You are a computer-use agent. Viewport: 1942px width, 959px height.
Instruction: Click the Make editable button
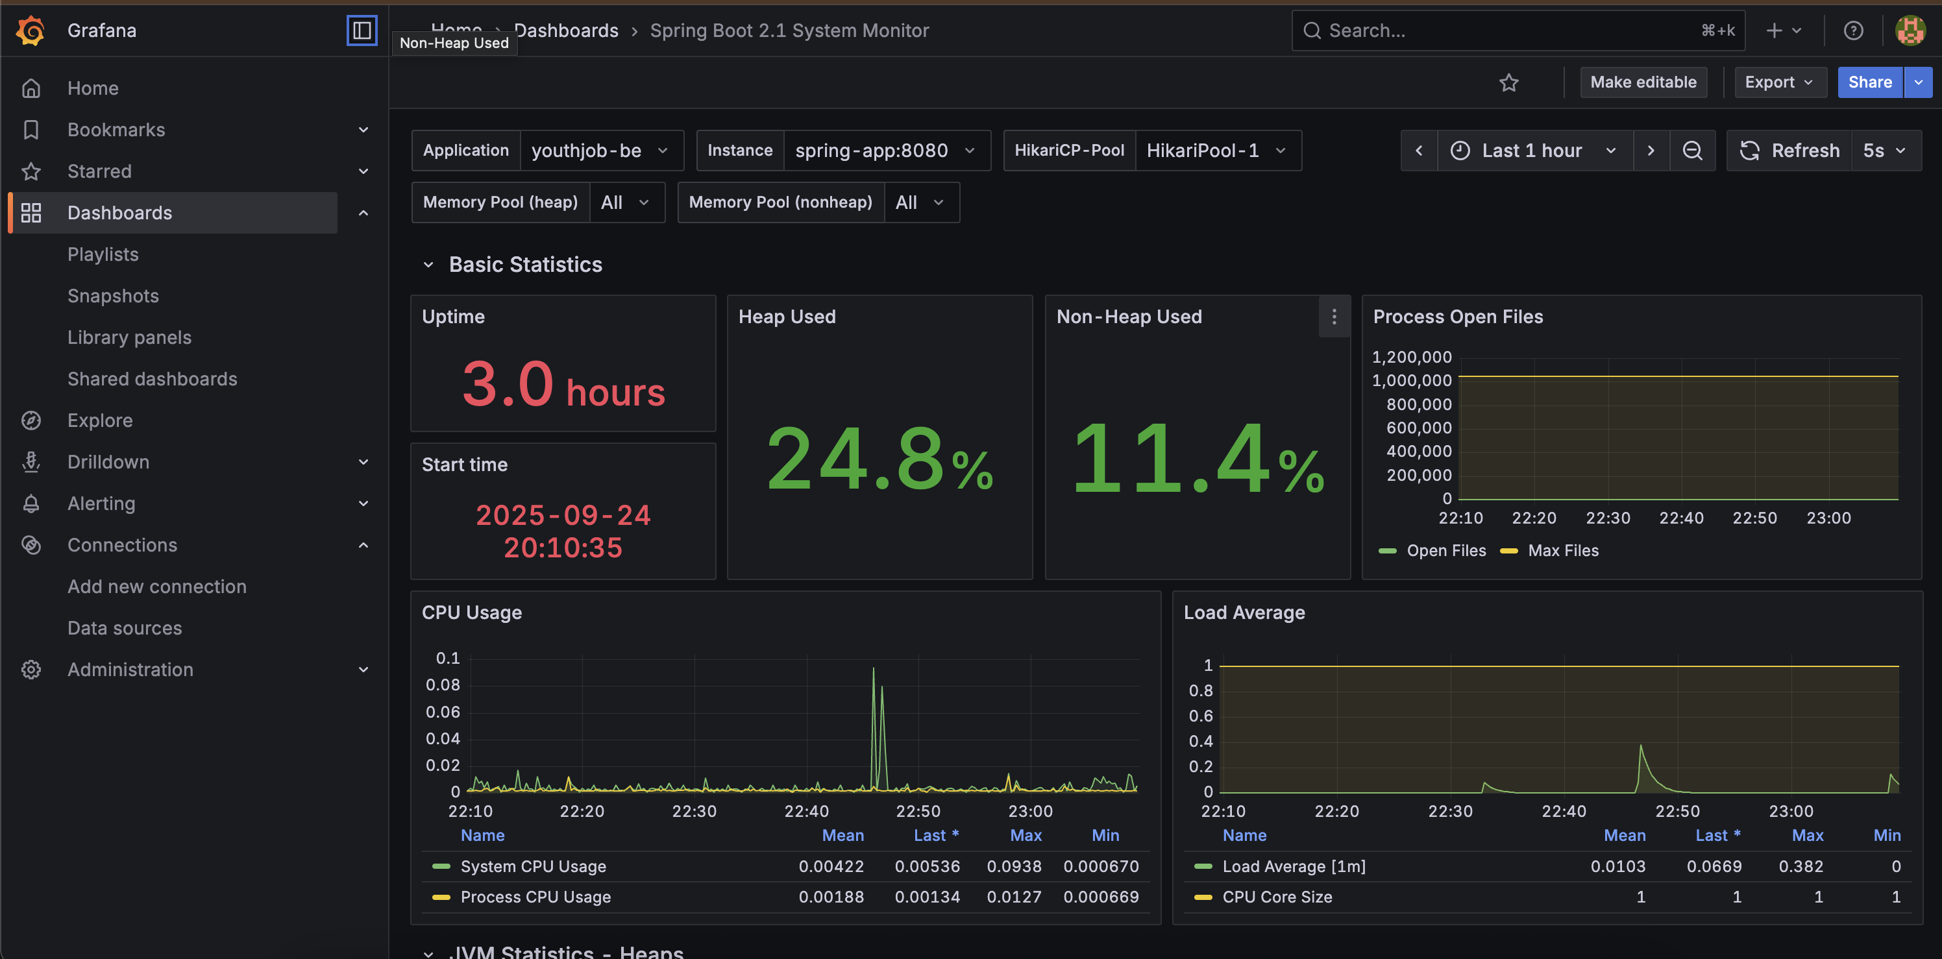(x=1643, y=82)
